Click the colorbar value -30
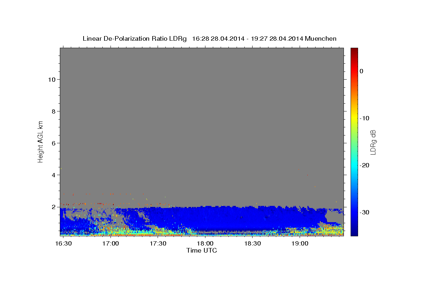The height and width of the screenshot is (283, 425). [365, 212]
